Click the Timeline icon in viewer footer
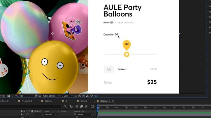Viewport: 211px width, 118px height. (x=83, y=96)
